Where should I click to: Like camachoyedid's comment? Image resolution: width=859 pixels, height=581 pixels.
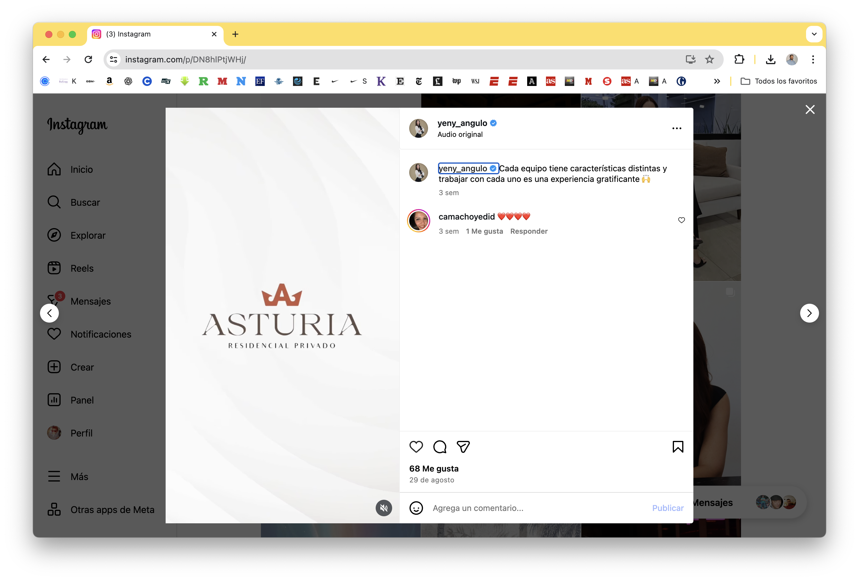681,220
